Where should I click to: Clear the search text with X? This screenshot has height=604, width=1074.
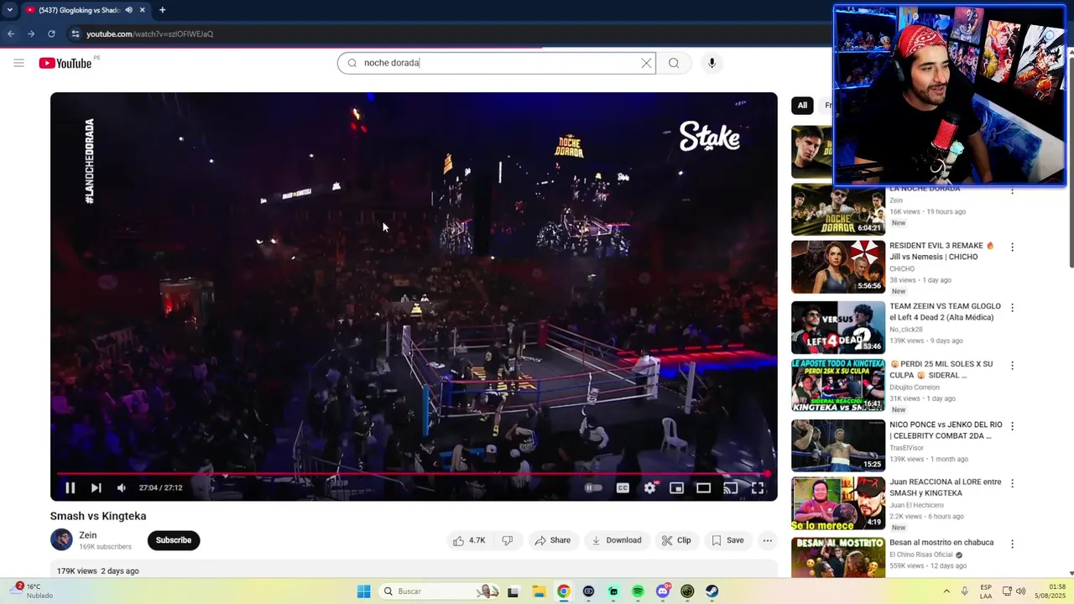point(646,63)
